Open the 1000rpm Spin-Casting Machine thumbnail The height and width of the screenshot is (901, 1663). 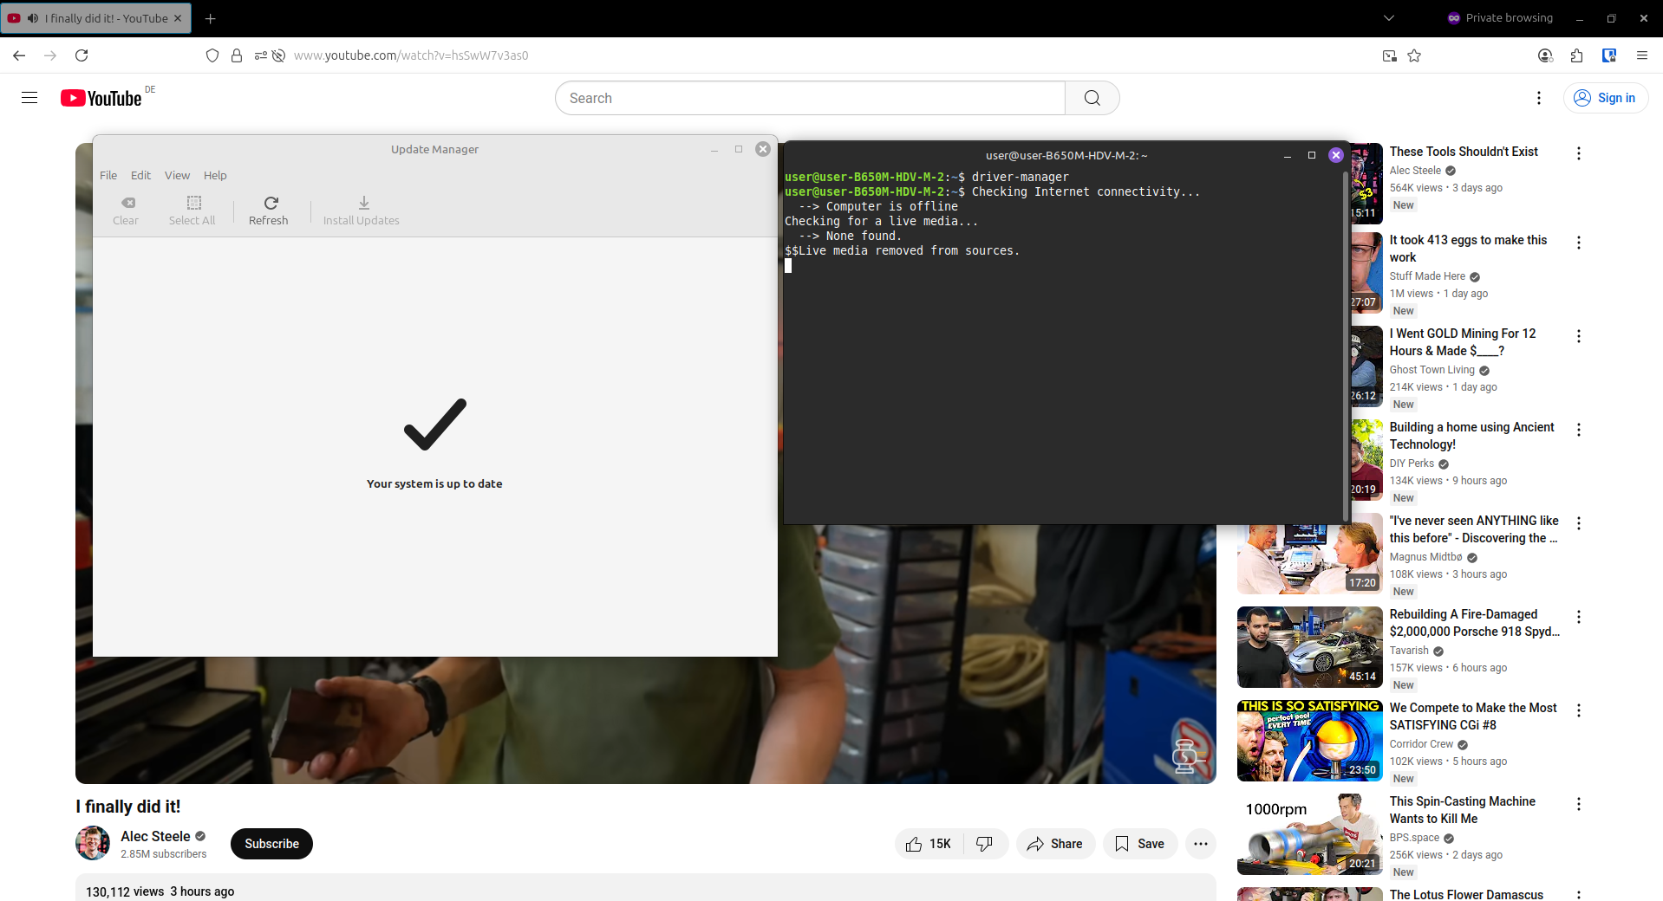coord(1310,834)
